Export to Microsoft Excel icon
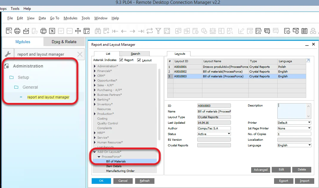 pos(52,31)
